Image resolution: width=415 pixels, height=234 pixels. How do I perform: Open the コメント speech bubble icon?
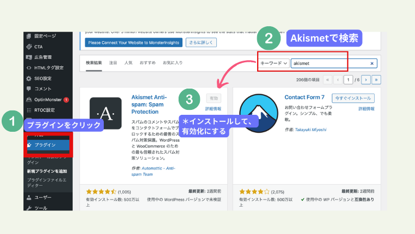click(x=29, y=89)
